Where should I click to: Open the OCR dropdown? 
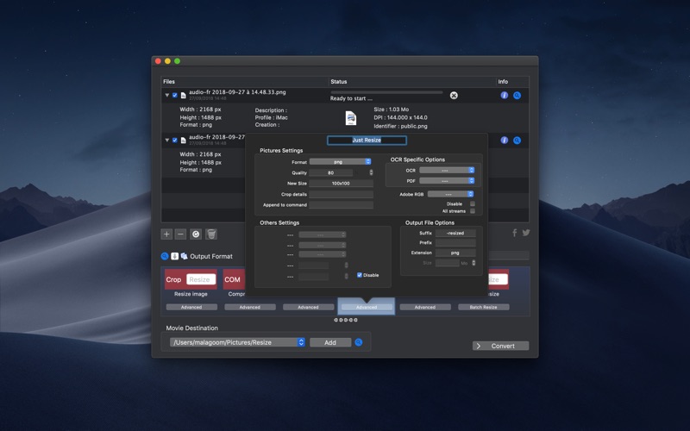[x=447, y=170]
